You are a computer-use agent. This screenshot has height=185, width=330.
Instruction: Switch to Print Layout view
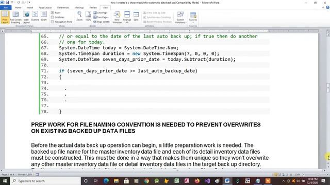click(x=5, y=17)
